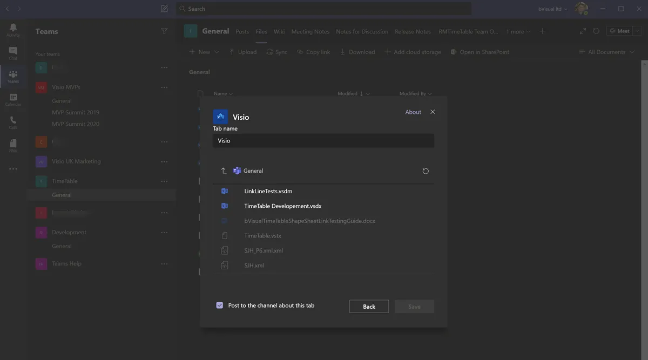
Task: Select TimeTable Developement.vsdx file
Action: click(282, 206)
